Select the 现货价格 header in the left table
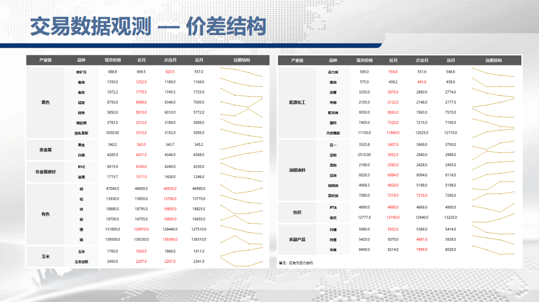Viewport: 539px width, 302px height. (112, 61)
